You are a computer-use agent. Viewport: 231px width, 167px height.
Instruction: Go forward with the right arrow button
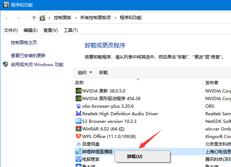(18, 18)
